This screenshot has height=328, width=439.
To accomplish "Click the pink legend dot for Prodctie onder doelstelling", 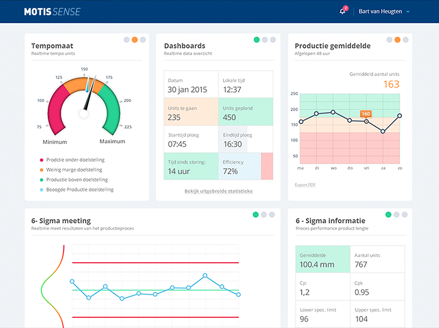I will point(42,160).
